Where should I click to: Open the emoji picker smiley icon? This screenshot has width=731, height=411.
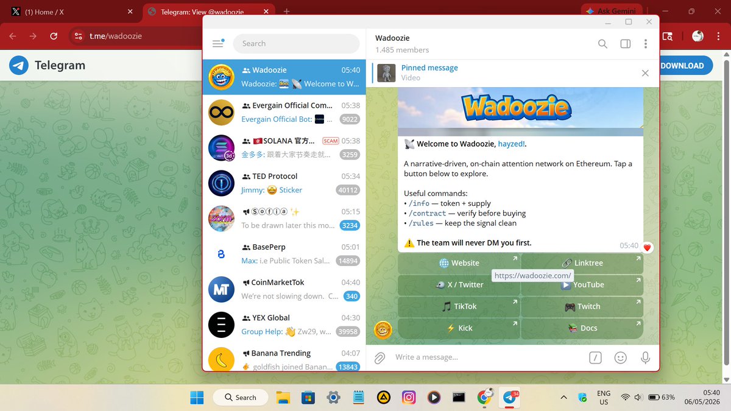[x=620, y=358]
